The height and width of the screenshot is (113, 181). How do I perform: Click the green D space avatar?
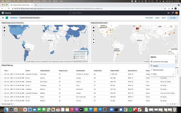pyautogui.click(x=7, y=18)
